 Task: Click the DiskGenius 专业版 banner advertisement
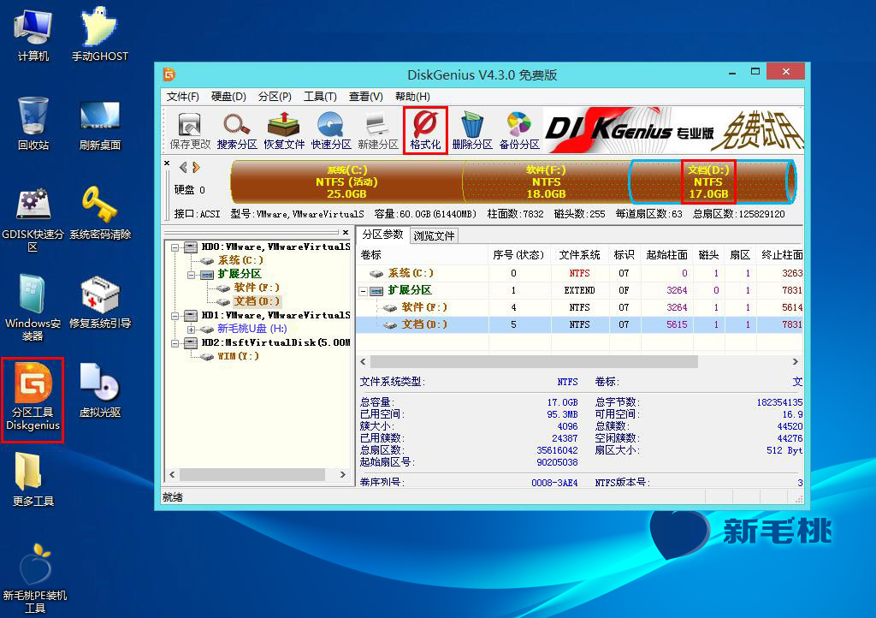pos(674,131)
